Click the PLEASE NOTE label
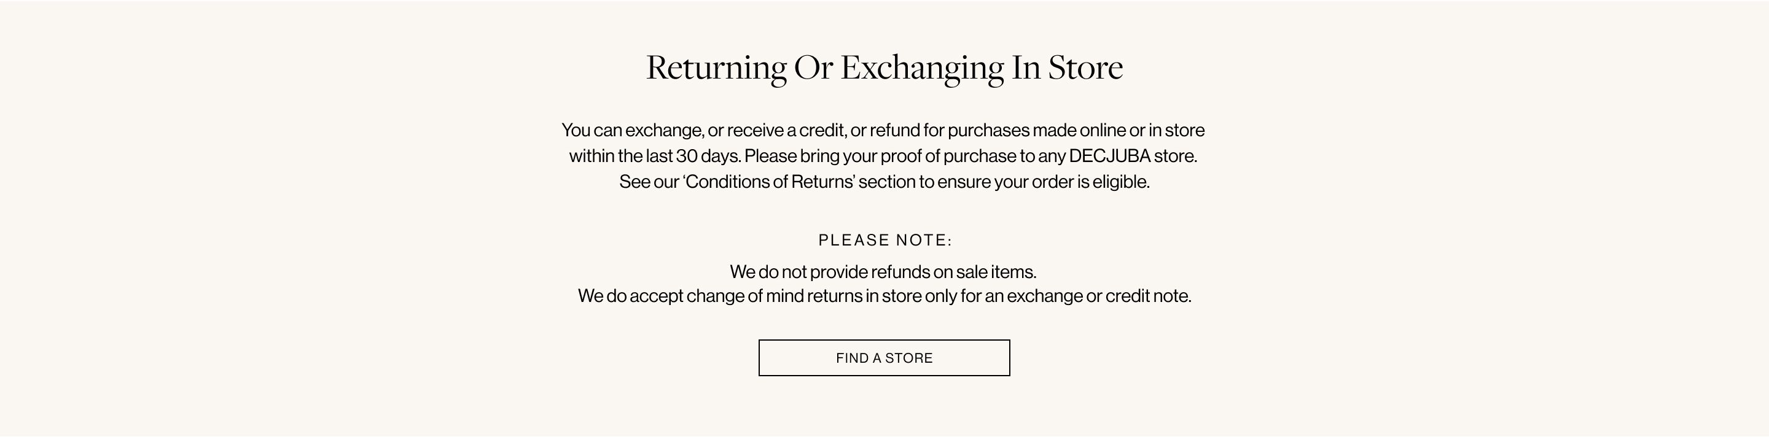 click(x=884, y=239)
